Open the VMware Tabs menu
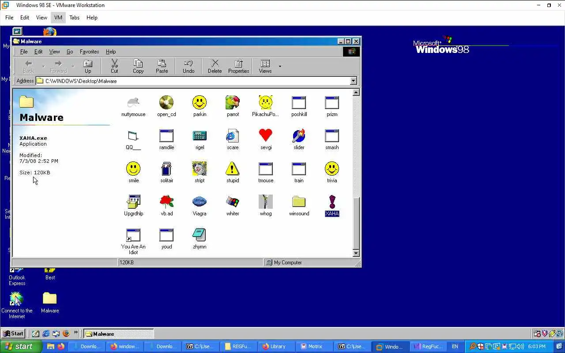The image size is (565, 353). (74, 18)
